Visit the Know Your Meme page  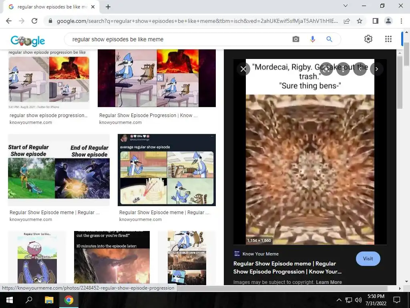(x=368, y=259)
